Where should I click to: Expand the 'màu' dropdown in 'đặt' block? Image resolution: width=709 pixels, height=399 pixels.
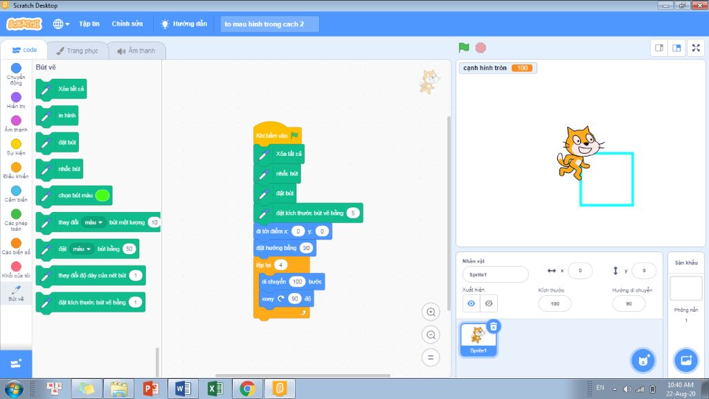coord(82,249)
